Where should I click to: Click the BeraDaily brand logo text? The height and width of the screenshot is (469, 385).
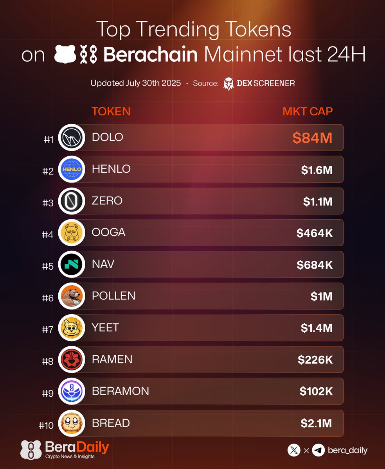pyautogui.click(x=77, y=447)
